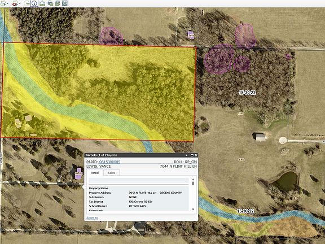325x244 pixels.
Task: Click the pond on the aerial map
Action: click(x=287, y=181)
